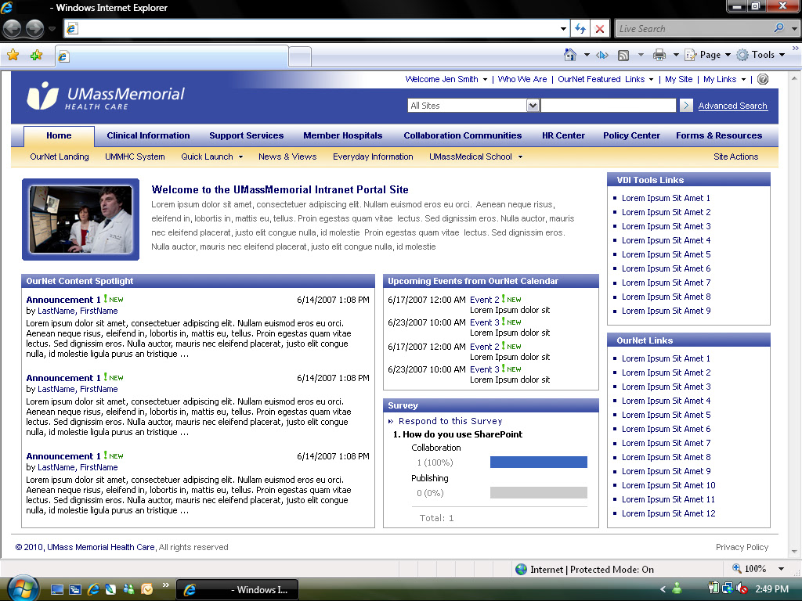Open the Support Services tab
The width and height of the screenshot is (802, 601).
(x=246, y=136)
